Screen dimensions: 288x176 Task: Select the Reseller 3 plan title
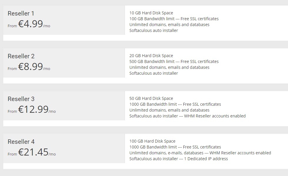pyautogui.click(x=21, y=99)
